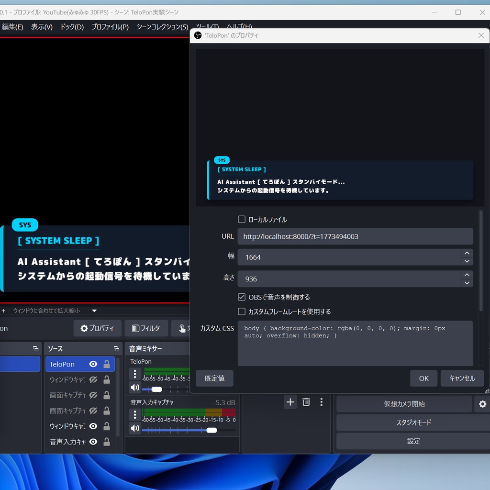Open the TeloPon audio mixer kebab menu

click(x=135, y=374)
